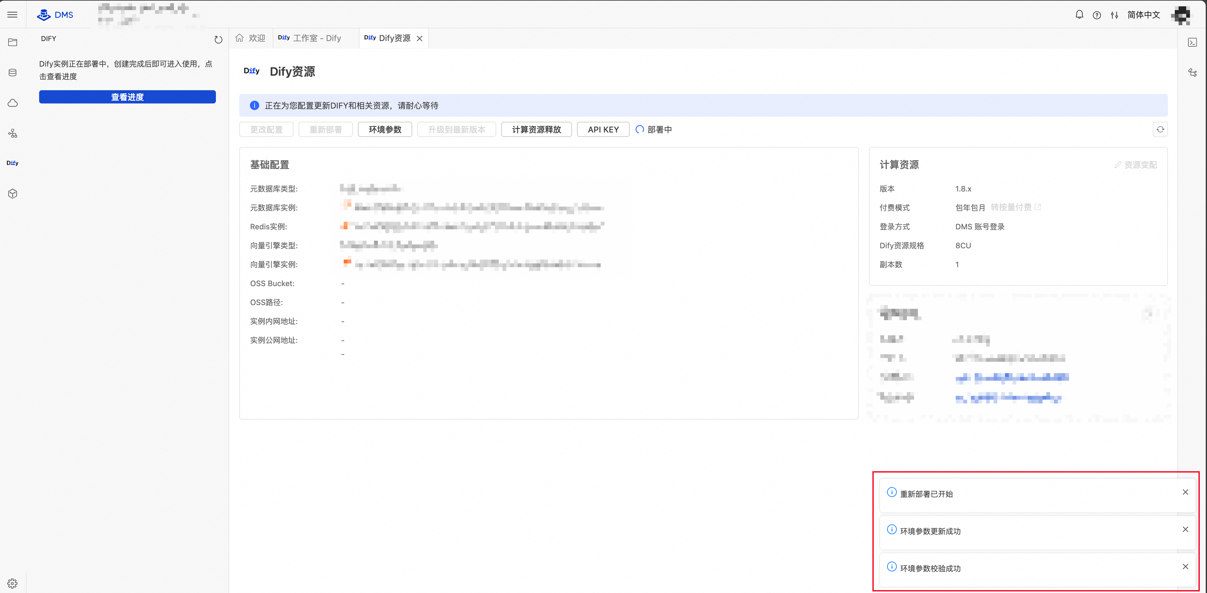Click the 更改配置 button
The width and height of the screenshot is (1207, 593).
[266, 129]
